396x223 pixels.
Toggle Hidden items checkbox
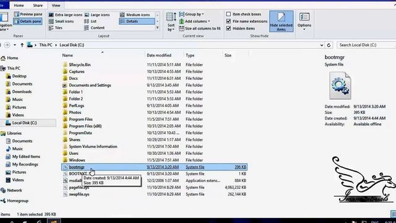[x=241, y=28]
